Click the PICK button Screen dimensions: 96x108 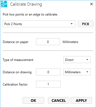coord(86,24)
